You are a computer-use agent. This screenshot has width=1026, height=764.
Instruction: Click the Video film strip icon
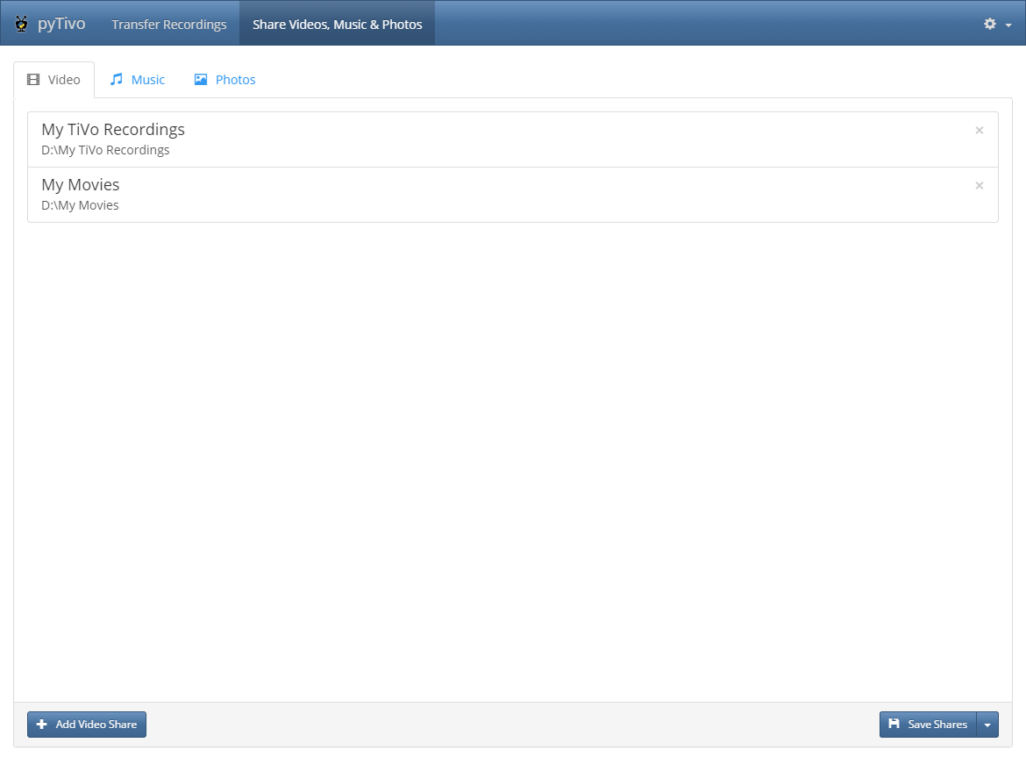pos(33,79)
